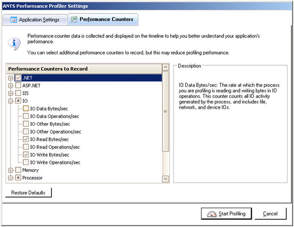Click the Performance Counters chart icon

tap(74, 19)
